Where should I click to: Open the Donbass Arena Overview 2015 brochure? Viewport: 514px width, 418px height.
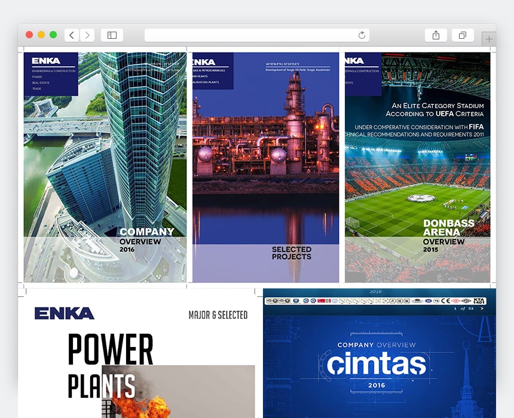417,167
